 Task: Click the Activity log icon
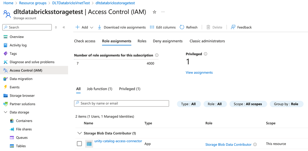(x=6, y=45)
